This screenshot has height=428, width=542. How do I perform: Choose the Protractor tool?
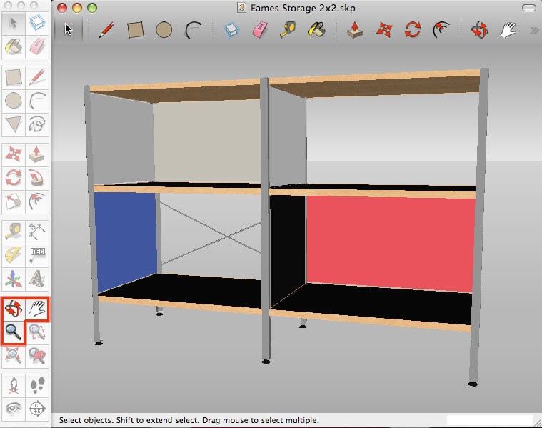[13, 254]
